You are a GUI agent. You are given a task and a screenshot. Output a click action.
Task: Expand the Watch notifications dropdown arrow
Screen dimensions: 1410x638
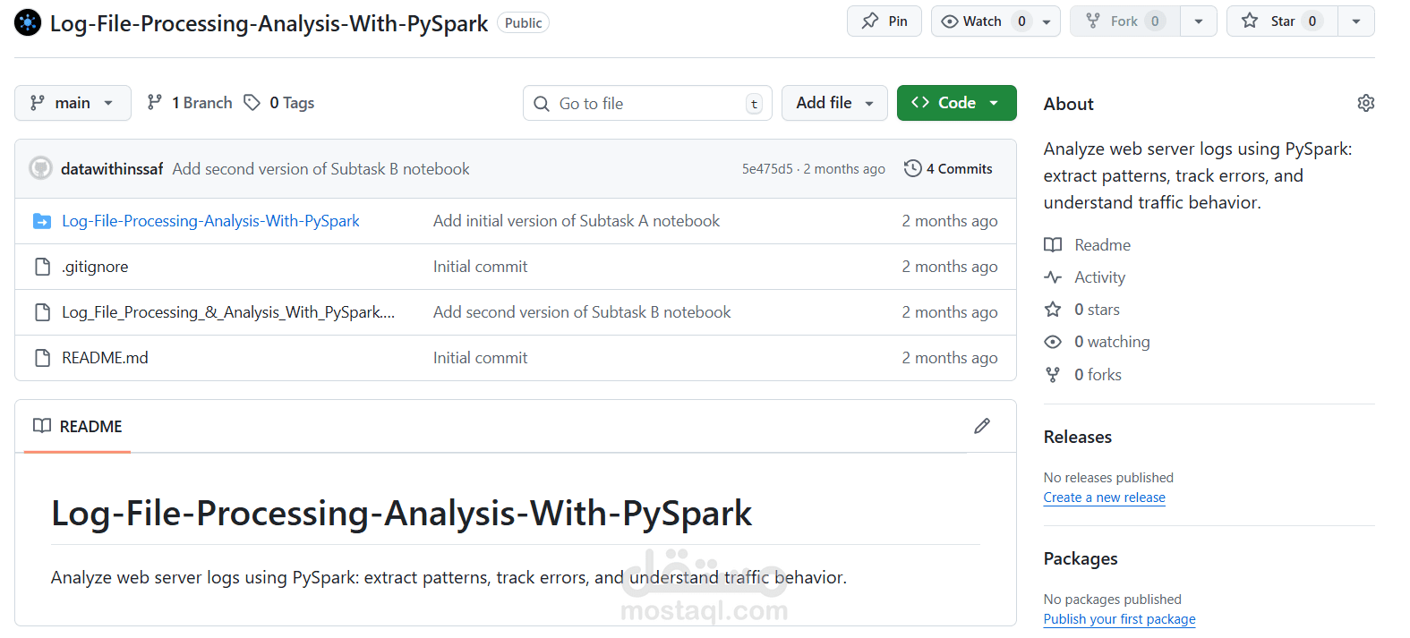[1047, 21]
